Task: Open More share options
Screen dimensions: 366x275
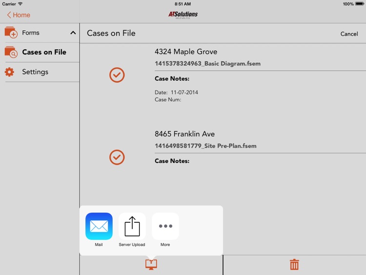Action: 165,226
